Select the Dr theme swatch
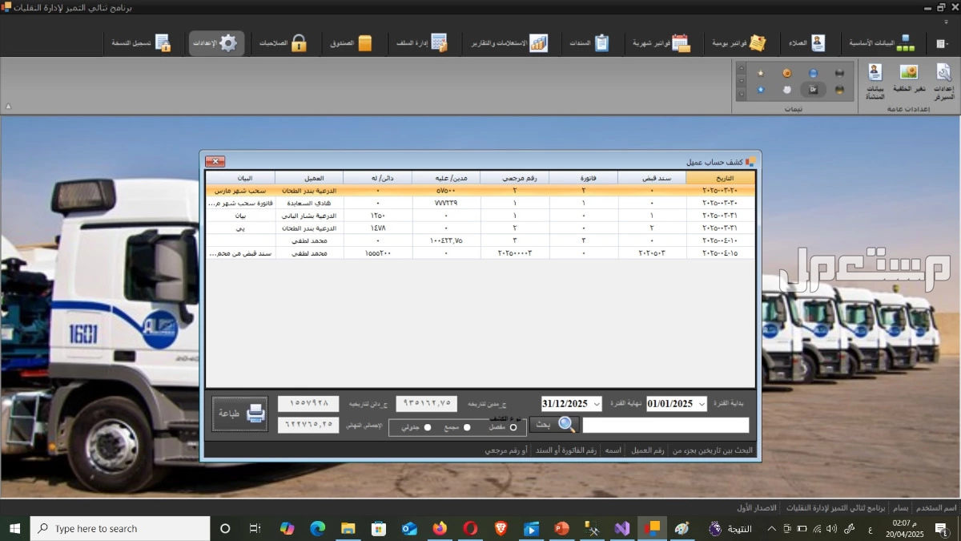Image resolution: width=961 pixels, height=541 pixels. tap(813, 90)
